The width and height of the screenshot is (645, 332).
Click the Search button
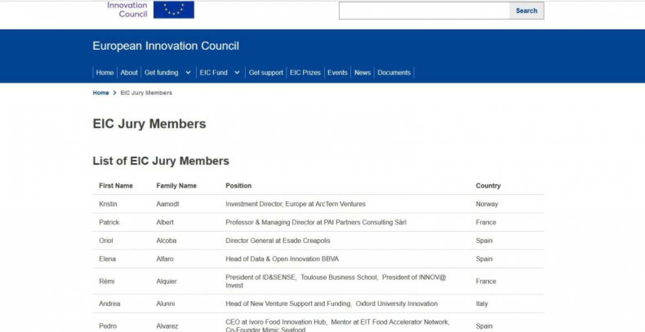[526, 11]
